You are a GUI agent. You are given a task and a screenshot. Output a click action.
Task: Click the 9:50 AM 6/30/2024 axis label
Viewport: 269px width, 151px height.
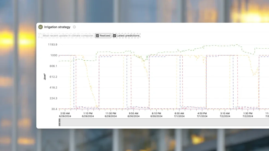click(x=133, y=115)
